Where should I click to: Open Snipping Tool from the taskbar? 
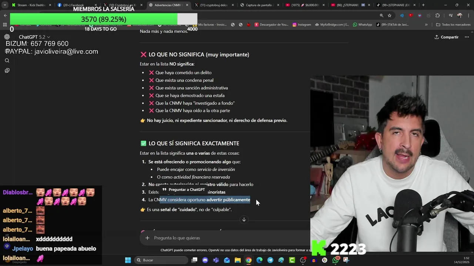click(346, 260)
